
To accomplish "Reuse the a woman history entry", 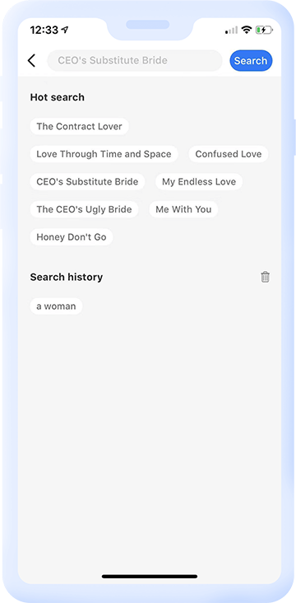I will coord(56,306).
